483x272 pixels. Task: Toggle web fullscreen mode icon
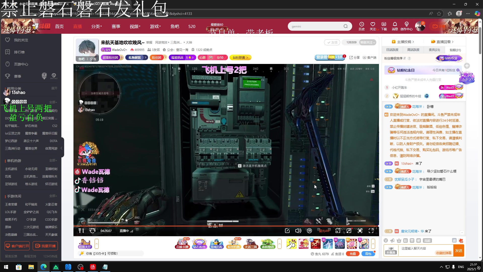point(360,231)
